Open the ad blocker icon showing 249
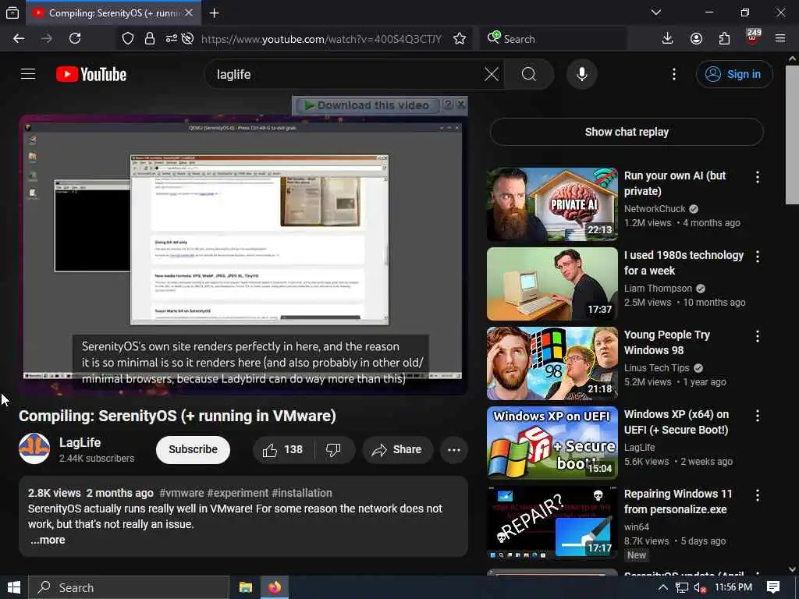Screen dimensions: 799x599 click(x=753, y=37)
